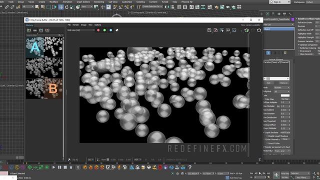The height and width of the screenshot is (180, 320).
Task: Activate the Select and Rotate tool
Action: pyautogui.click(x=66, y=7)
